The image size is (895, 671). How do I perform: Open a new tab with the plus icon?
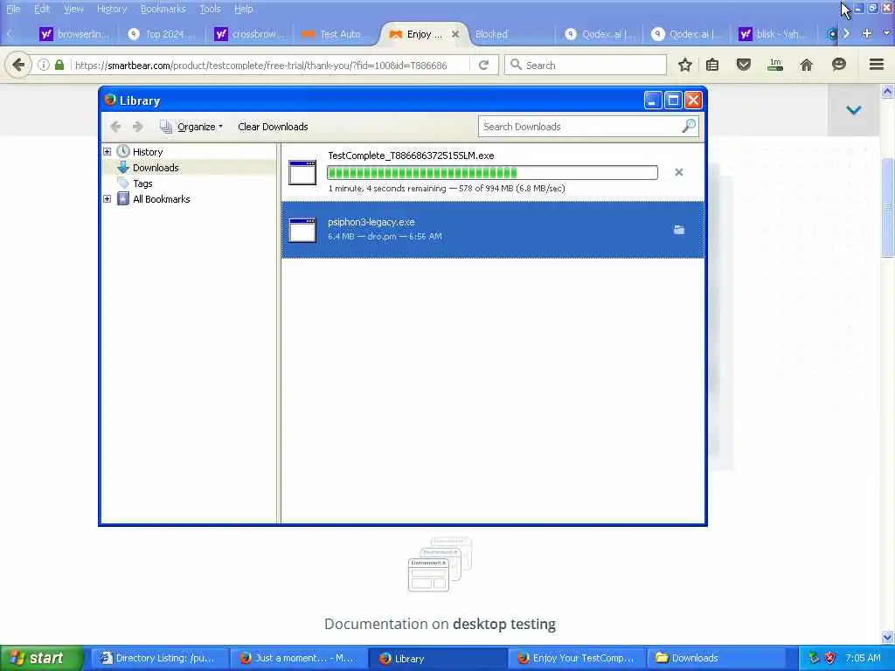[x=866, y=34]
